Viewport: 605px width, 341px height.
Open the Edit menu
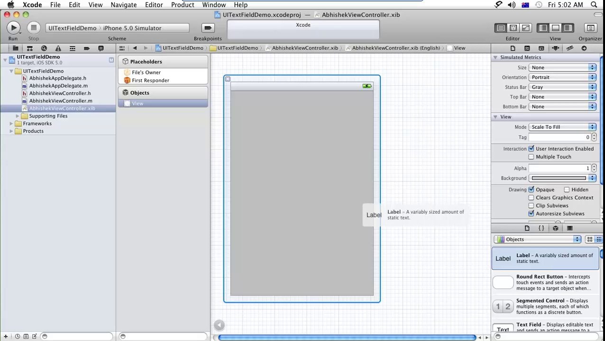(x=74, y=5)
